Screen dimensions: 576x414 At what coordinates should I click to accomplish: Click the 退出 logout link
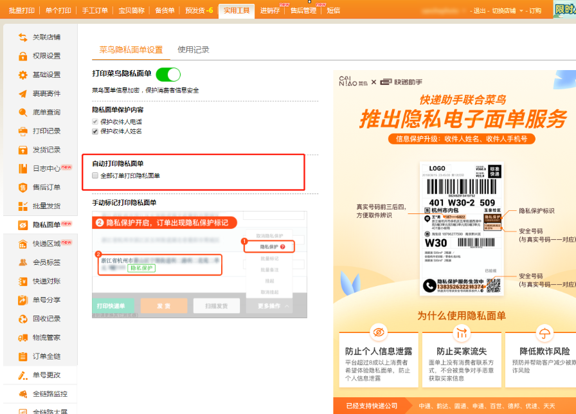tap(480, 11)
